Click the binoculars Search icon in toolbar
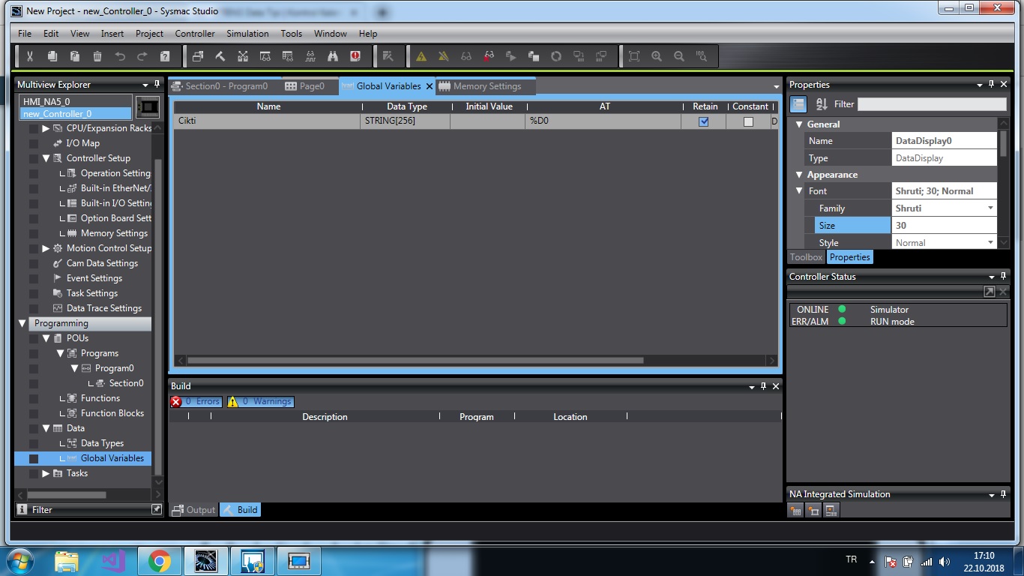 pyautogui.click(x=333, y=56)
